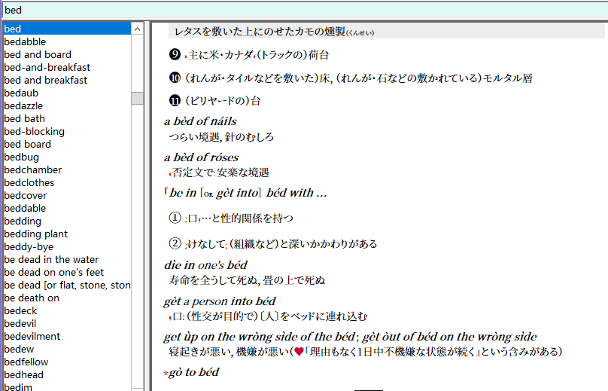Select the highlighted 'bed' list entry
The image size is (608, 391).
click(67, 29)
